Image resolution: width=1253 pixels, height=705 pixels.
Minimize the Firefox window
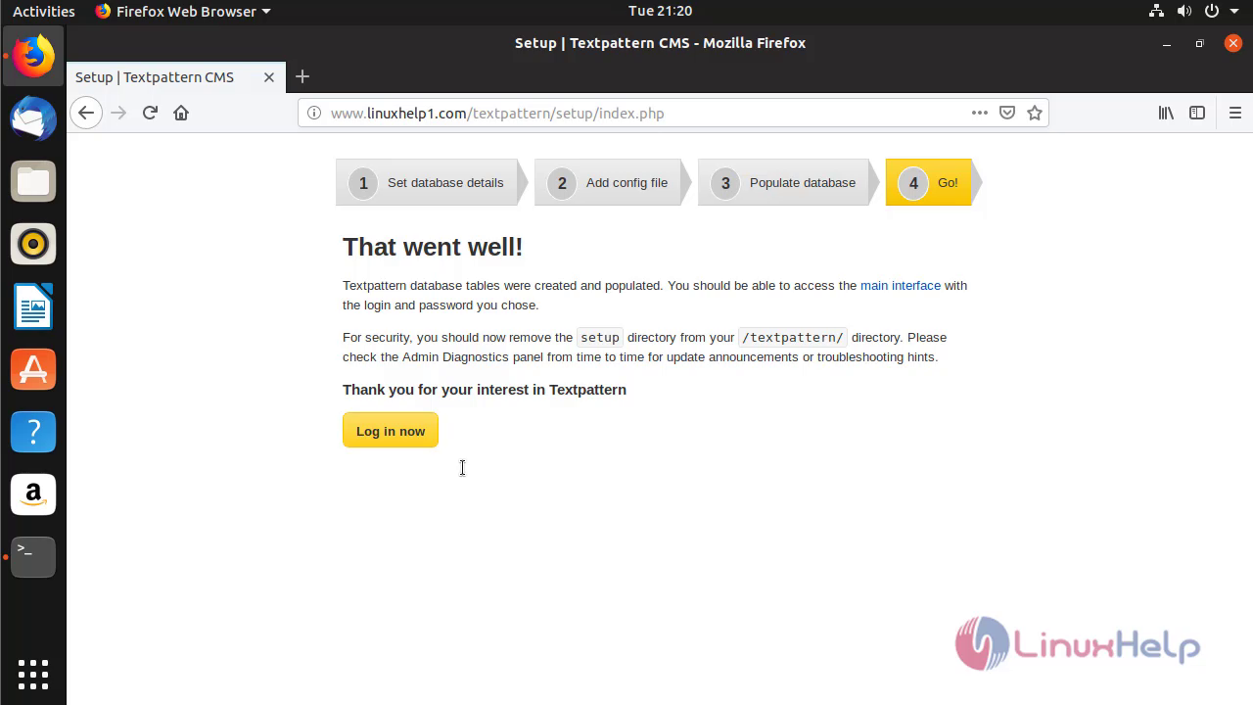(x=1167, y=43)
